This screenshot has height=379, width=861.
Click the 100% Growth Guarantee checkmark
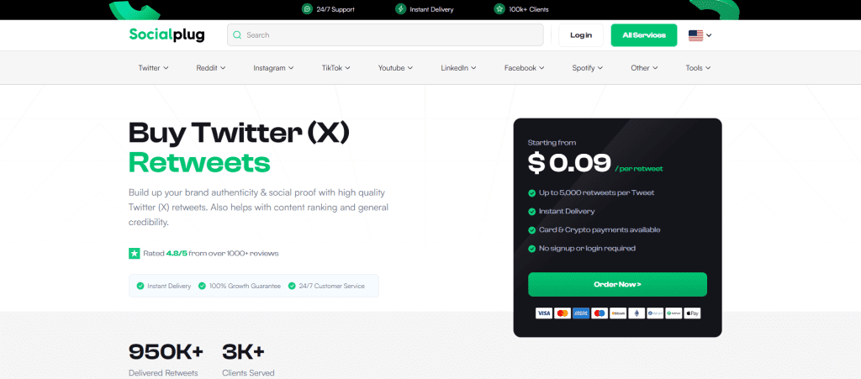[x=202, y=287]
